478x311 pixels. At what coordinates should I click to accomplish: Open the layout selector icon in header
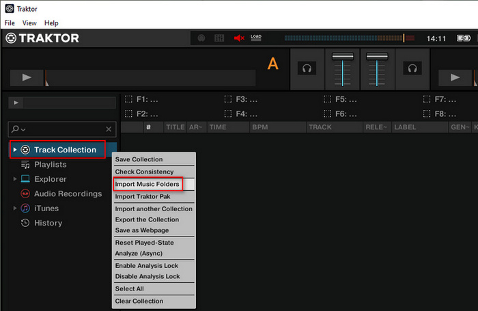coord(219,38)
